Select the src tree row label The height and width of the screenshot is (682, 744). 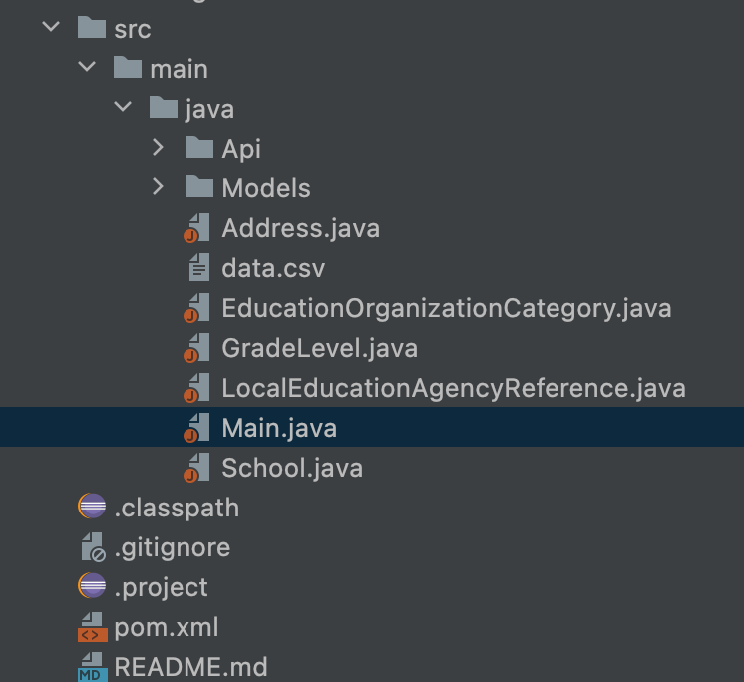pos(133,29)
